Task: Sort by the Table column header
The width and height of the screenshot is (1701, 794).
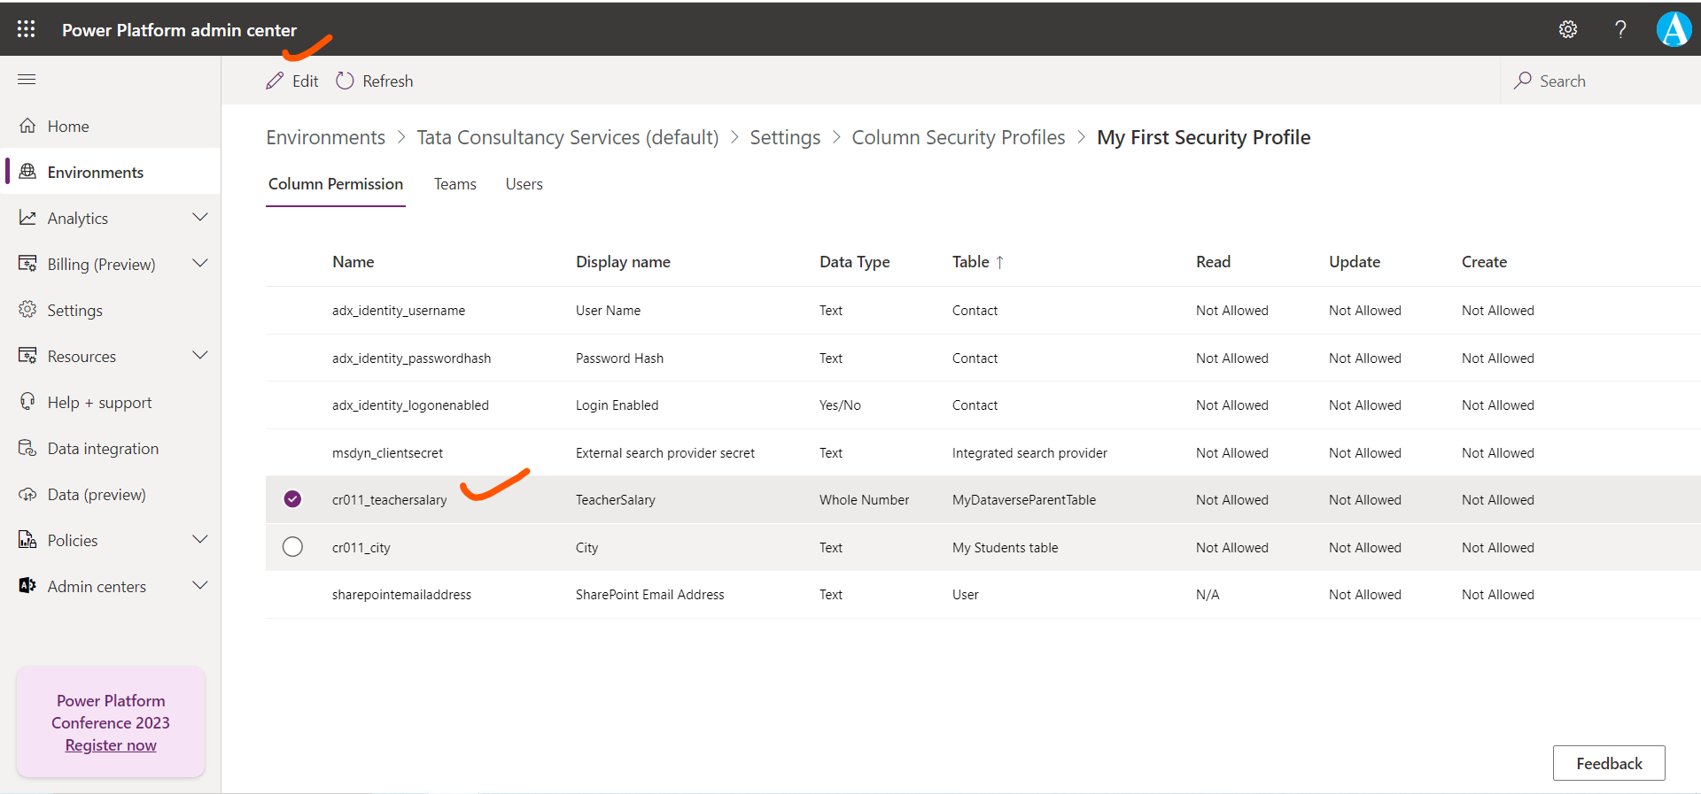Action: [x=971, y=262]
